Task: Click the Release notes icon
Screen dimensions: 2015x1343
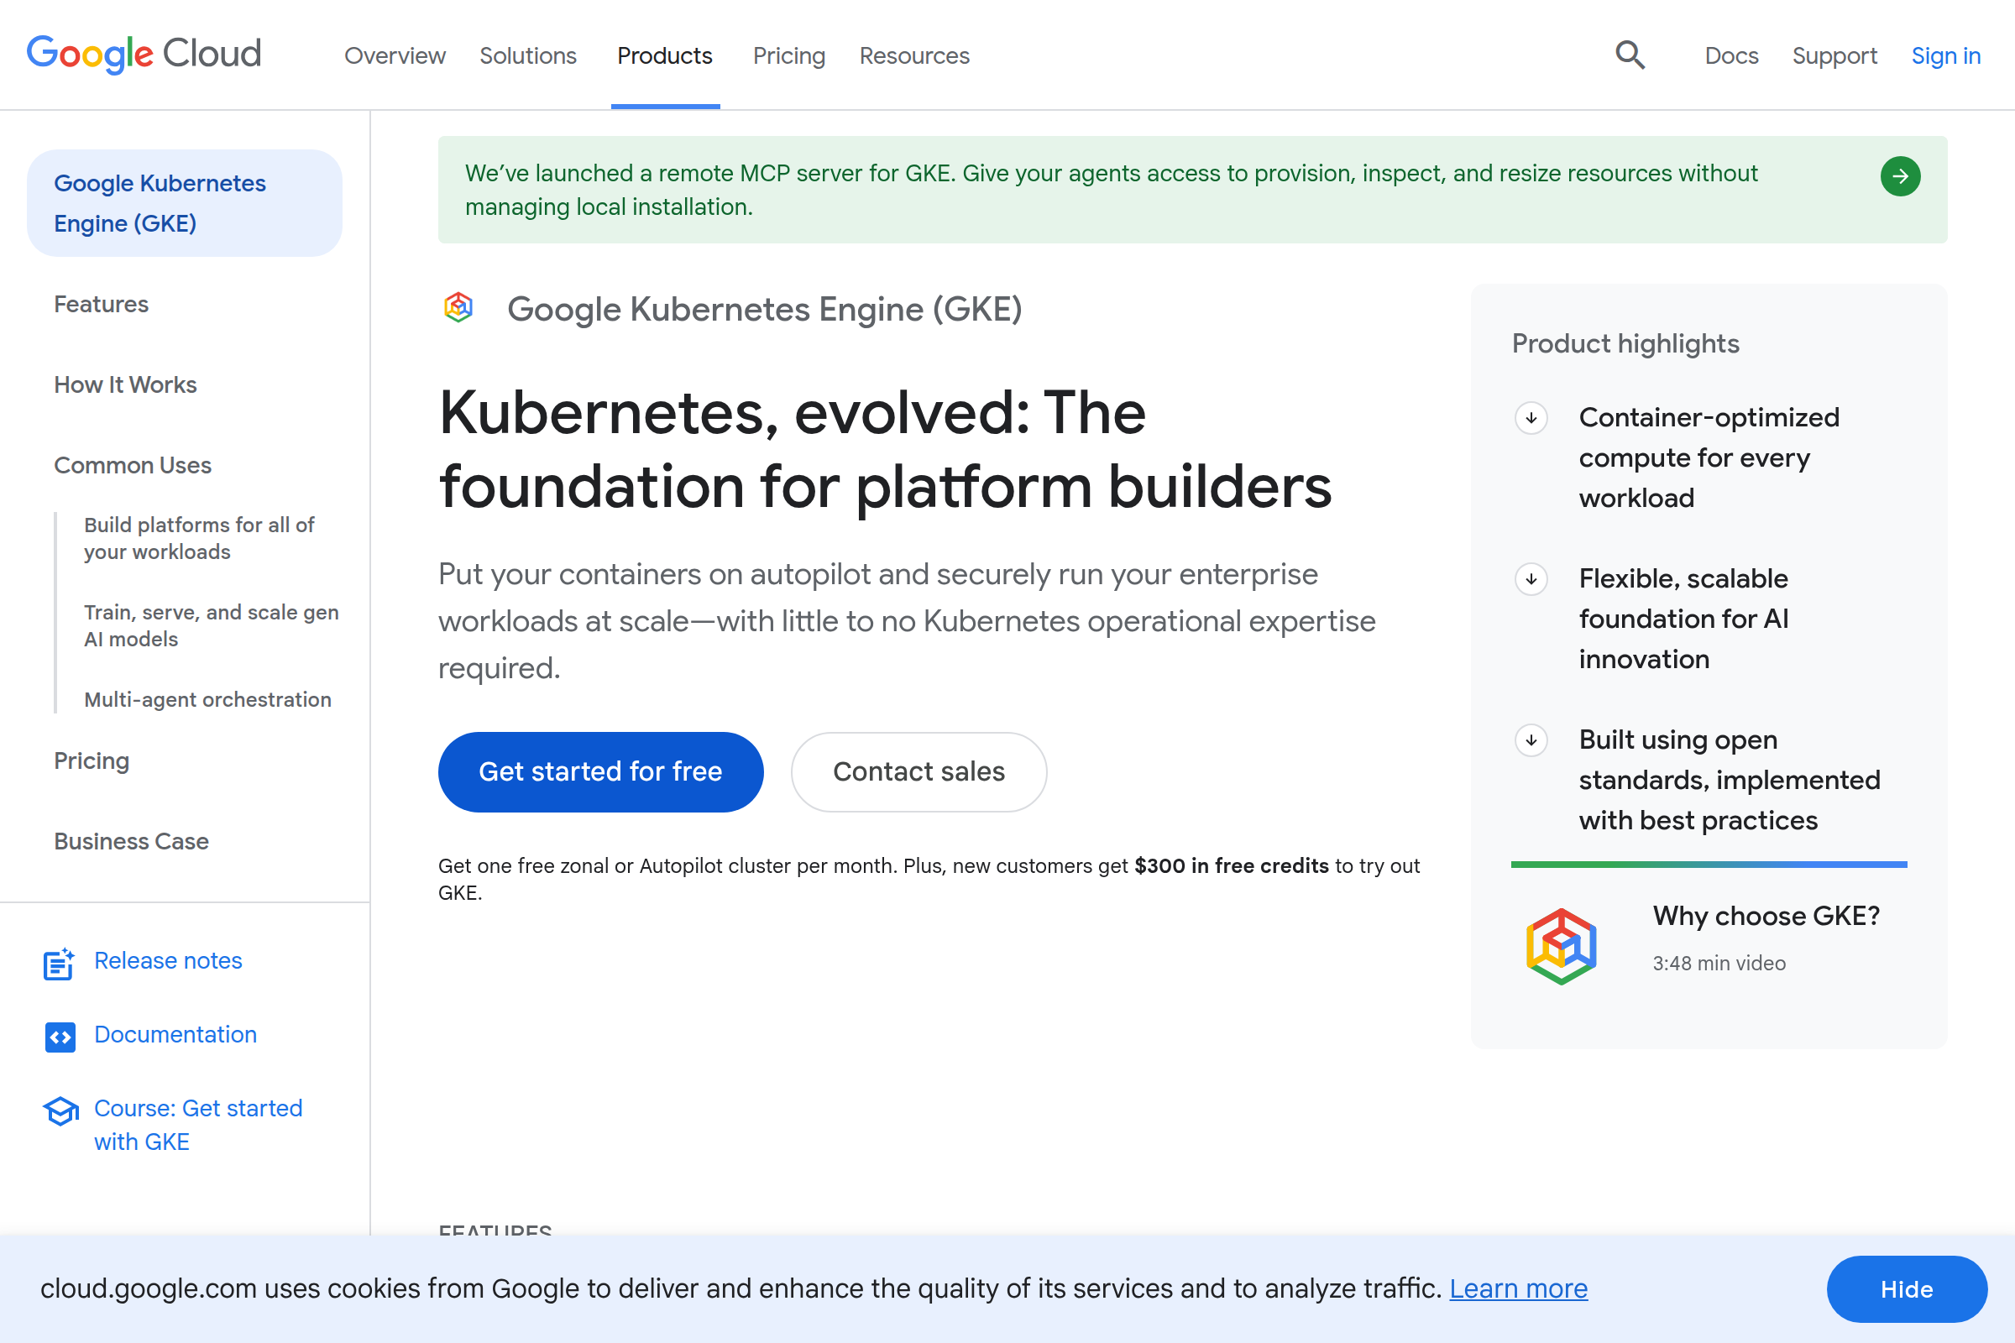Action: [59, 963]
